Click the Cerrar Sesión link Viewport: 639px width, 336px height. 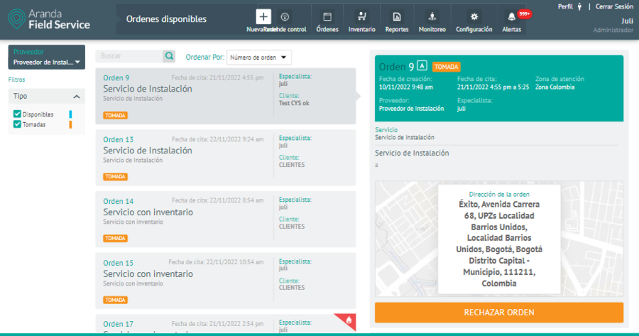pos(614,6)
